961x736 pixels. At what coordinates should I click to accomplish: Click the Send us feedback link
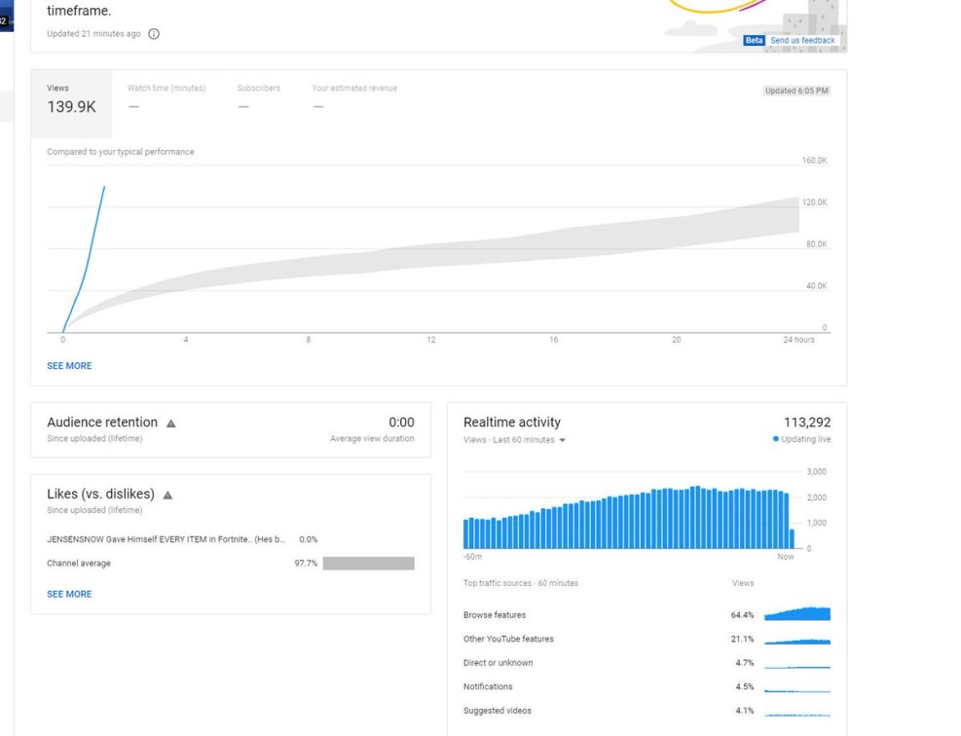802,40
